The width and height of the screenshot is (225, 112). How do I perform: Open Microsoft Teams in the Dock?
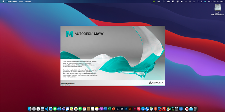63,109
